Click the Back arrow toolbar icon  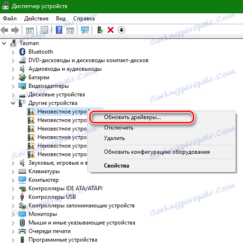4,30
